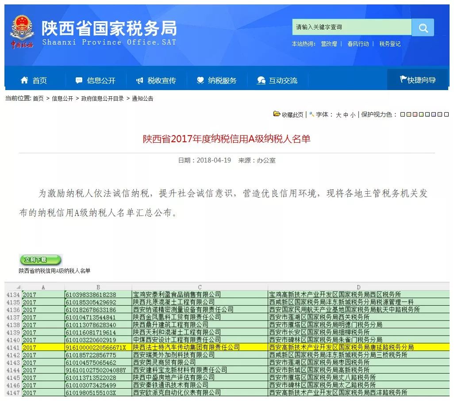
Task: Click the 收藏此页 bookmark link
Action: [292, 115]
